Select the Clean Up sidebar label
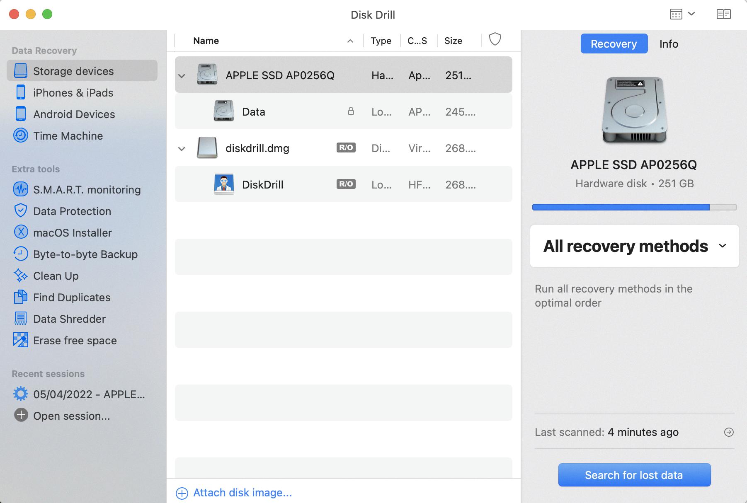This screenshot has height=503, width=747. [x=56, y=276]
